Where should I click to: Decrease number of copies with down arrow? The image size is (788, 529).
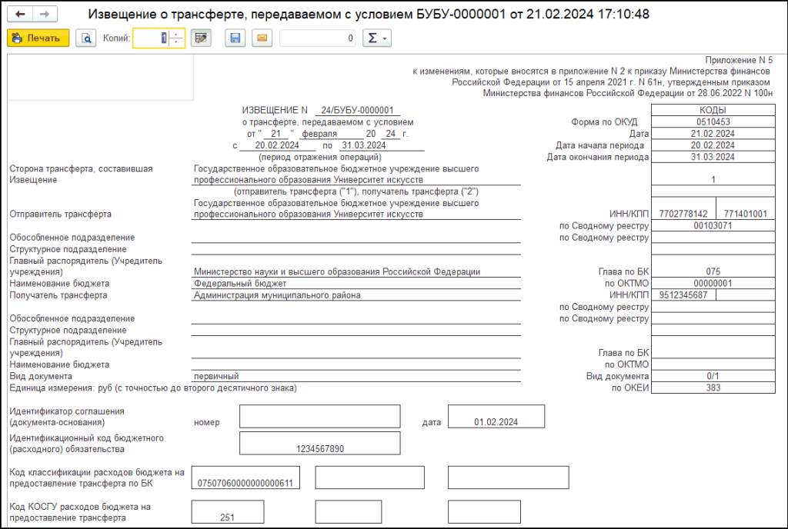pos(177,42)
